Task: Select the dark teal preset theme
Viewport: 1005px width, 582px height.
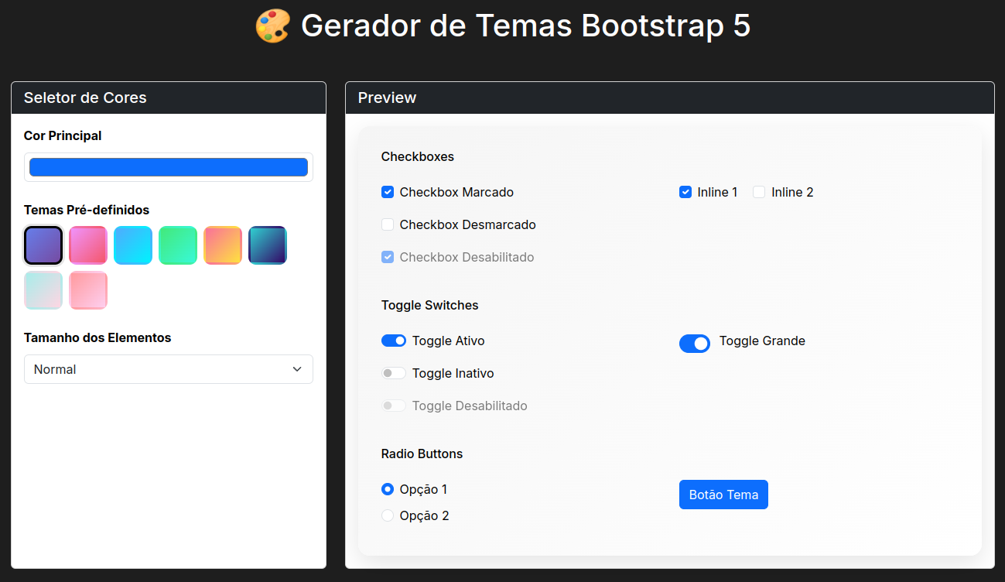Action: pyautogui.click(x=268, y=245)
